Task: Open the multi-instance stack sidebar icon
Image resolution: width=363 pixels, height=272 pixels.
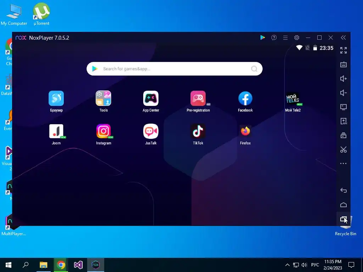Action: coord(344,135)
